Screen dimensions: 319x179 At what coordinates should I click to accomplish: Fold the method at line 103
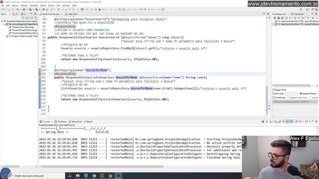point(46,70)
